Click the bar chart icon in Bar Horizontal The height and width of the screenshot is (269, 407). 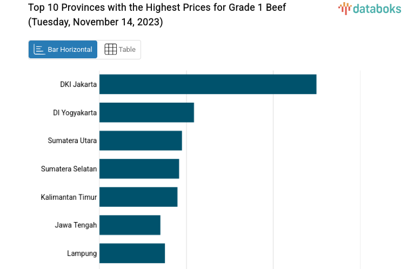point(39,50)
